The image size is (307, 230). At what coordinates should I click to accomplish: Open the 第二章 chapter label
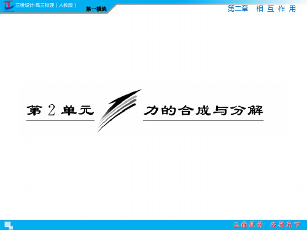pos(238,9)
